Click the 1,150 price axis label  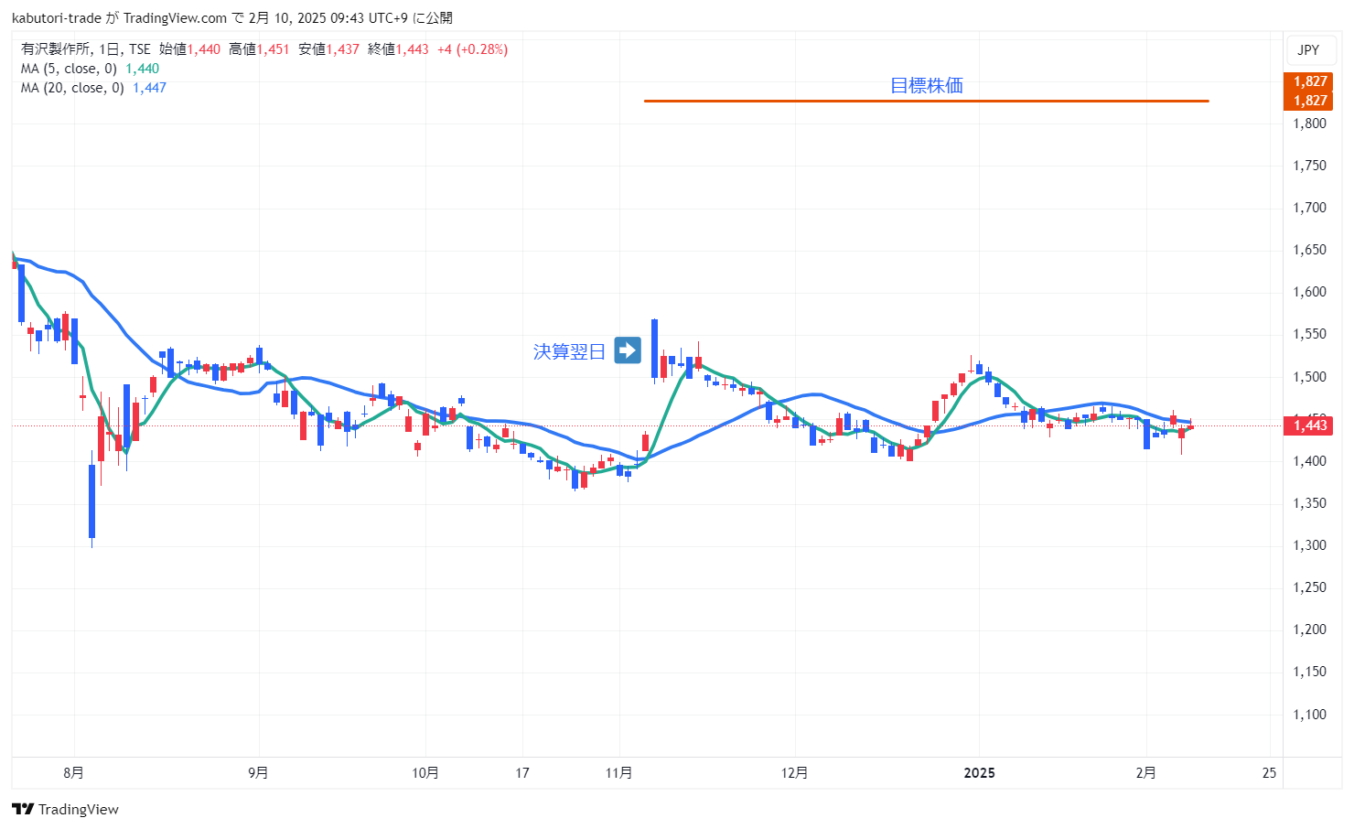(1309, 672)
